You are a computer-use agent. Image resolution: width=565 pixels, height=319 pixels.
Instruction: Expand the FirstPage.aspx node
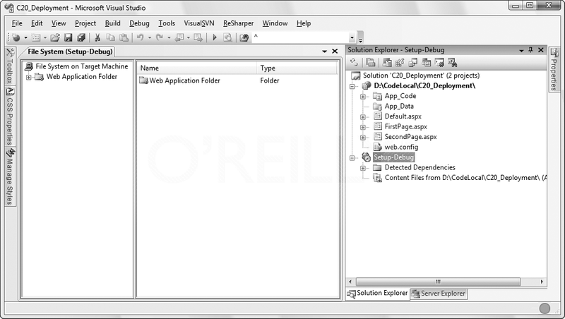click(x=363, y=127)
